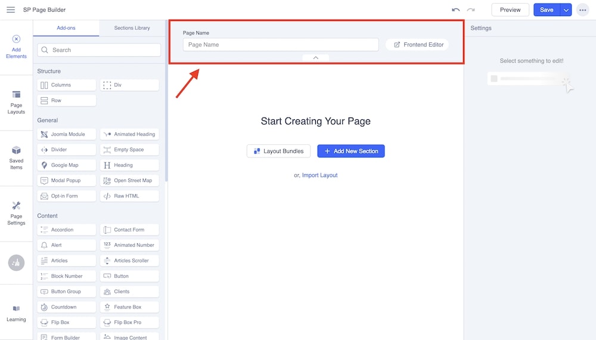Open the Frontend Editor
596x340 pixels.
click(x=418, y=45)
